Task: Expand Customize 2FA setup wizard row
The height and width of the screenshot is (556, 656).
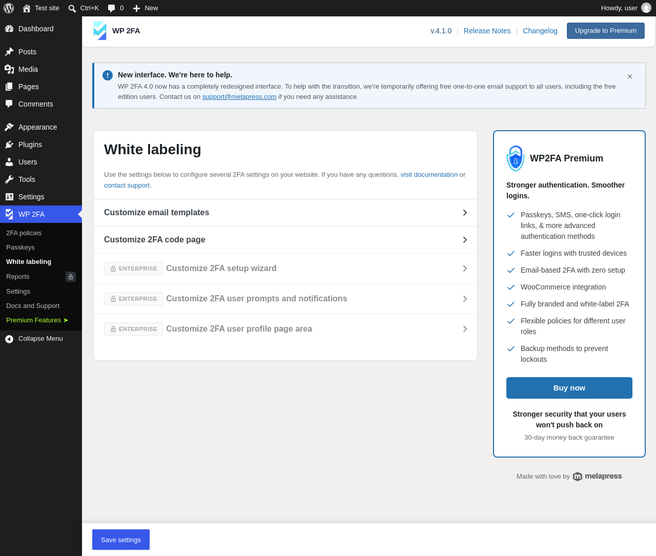Action: tap(285, 269)
